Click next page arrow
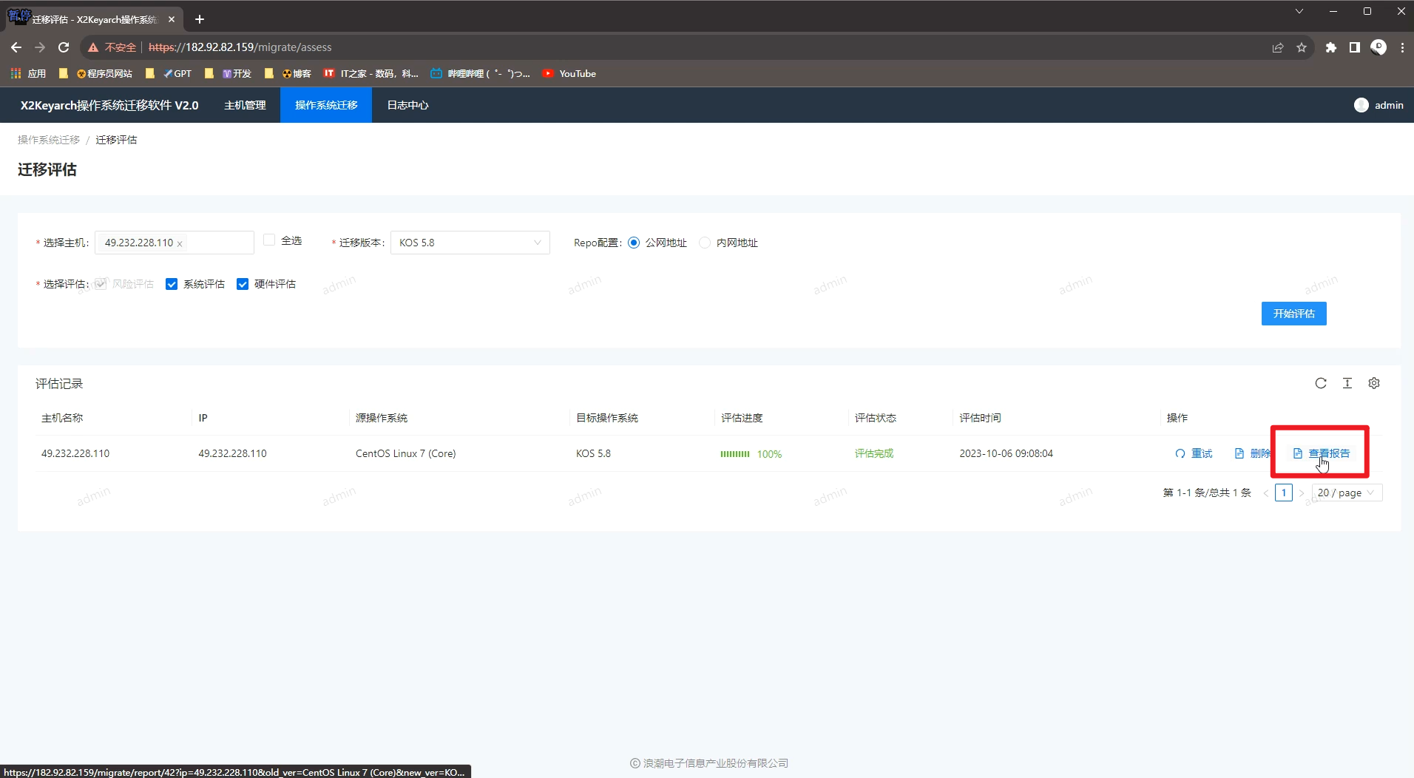The width and height of the screenshot is (1414, 778). [1302, 493]
